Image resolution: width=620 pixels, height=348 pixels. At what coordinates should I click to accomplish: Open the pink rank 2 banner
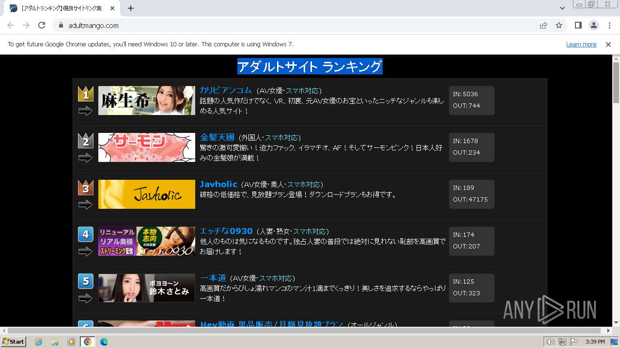(147, 147)
